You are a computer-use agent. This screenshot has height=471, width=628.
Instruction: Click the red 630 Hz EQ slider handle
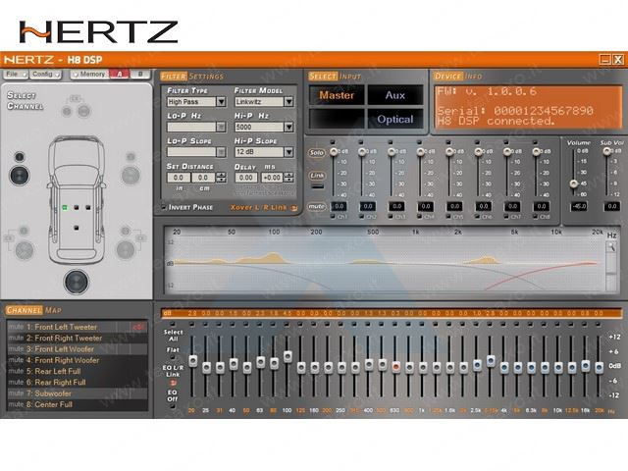(395, 366)
